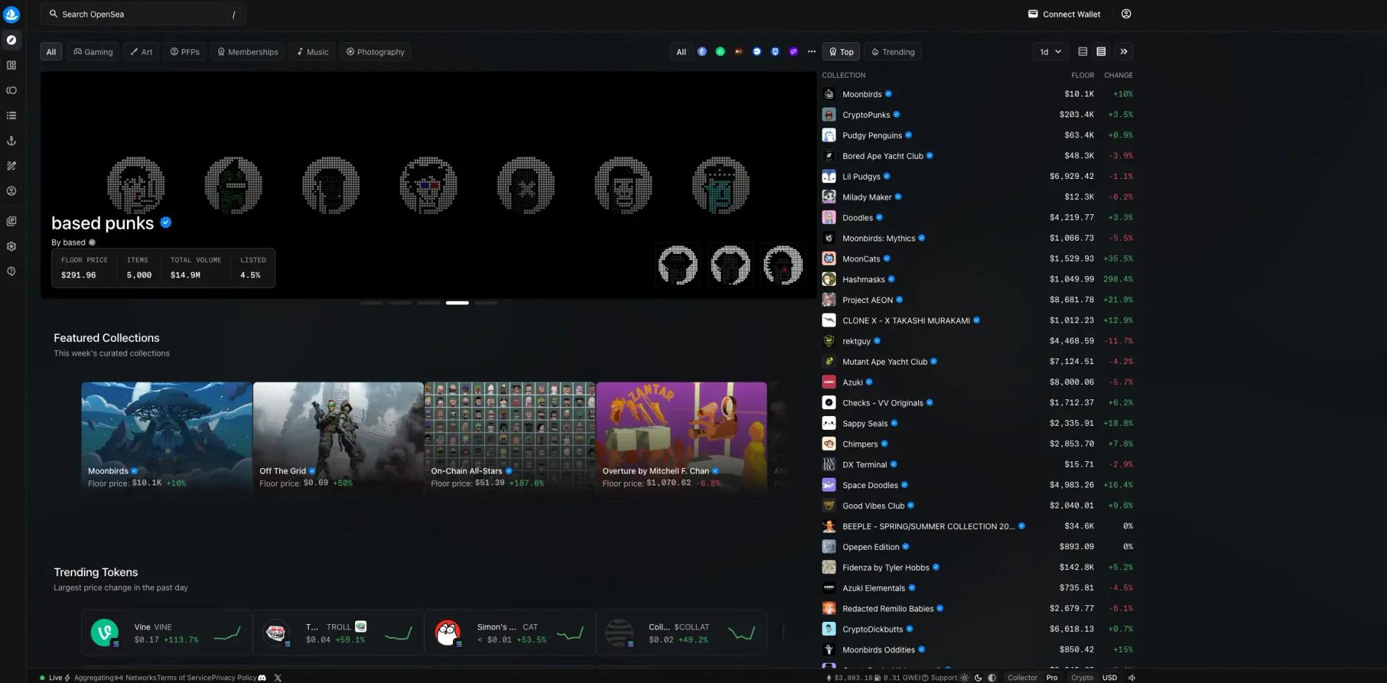
Task: Open the On-Chain All-Stars featured card
Action: pos(510,438)
